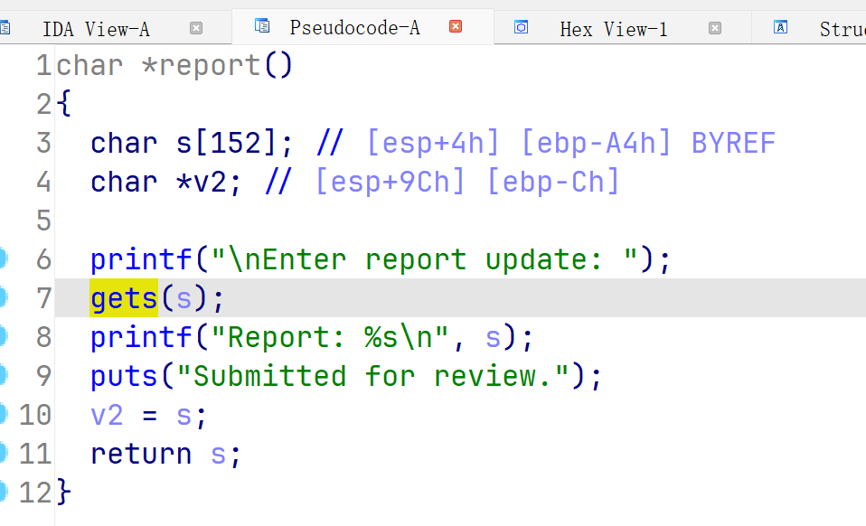Click the return keyword on line 11
Image resolution: width=866 pixels, height=526 pixels.
141,455
